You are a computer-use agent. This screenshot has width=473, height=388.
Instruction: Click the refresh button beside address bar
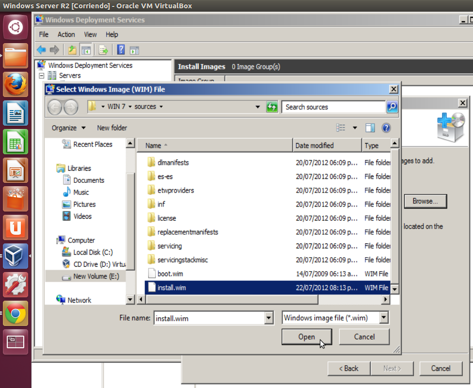[x=272, y=107]
